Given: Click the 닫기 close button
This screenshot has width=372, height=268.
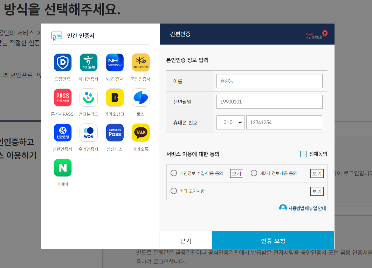Looking at the screenshot, I should click(x=186, y=241).
